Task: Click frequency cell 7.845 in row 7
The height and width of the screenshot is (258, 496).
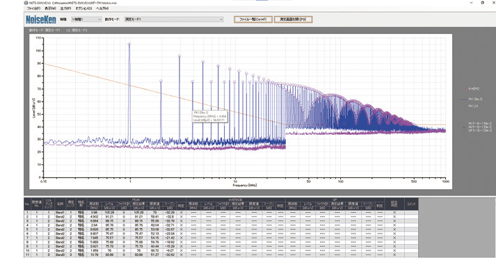Action: (94, 238)
